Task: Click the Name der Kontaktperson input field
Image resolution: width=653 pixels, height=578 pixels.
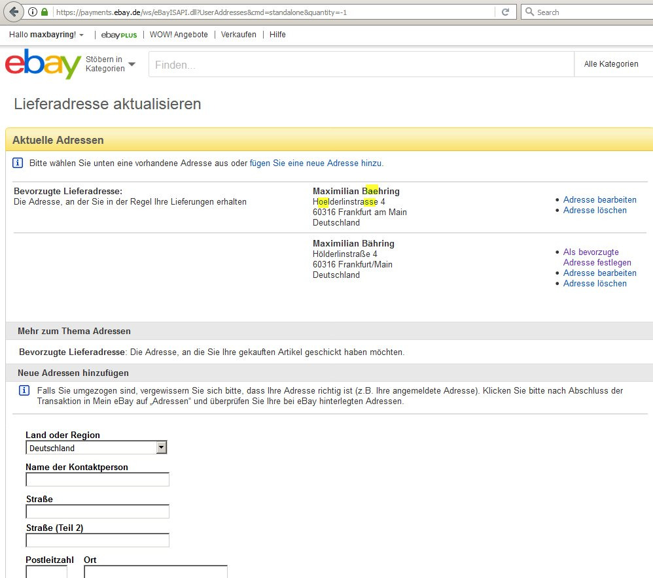Action: [x=97, y=480]
